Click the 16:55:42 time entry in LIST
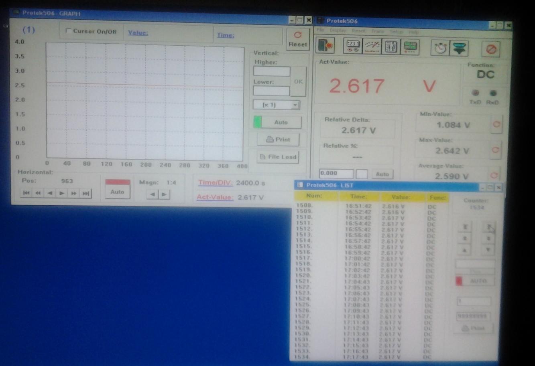The width and height of the screenshot is (535, 366). click(358, 229)
